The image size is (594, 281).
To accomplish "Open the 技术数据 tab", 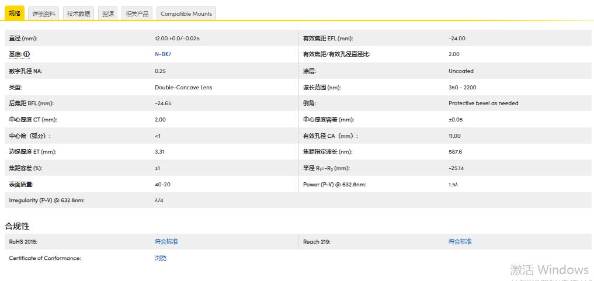I will pyautogui.click(x=78, y=13).
